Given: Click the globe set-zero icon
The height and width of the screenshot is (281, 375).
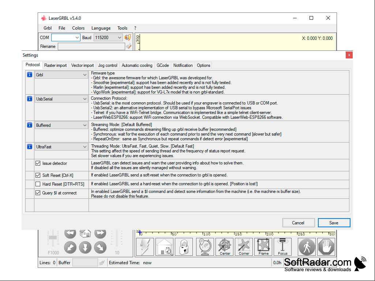Looking at the screenshot, I should (x=205, y=247).
